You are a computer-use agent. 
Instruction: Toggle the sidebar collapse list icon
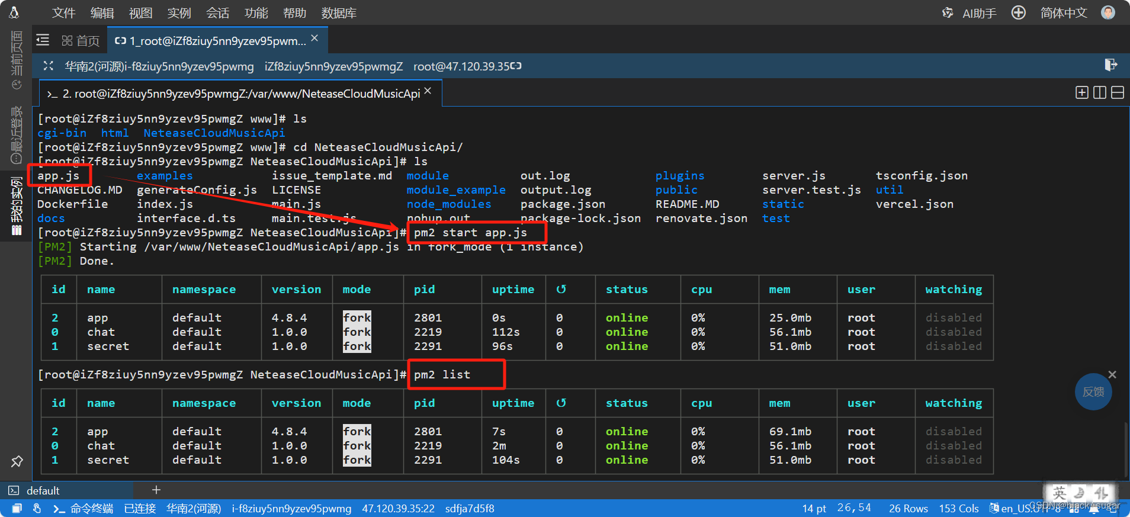point(43,40)
